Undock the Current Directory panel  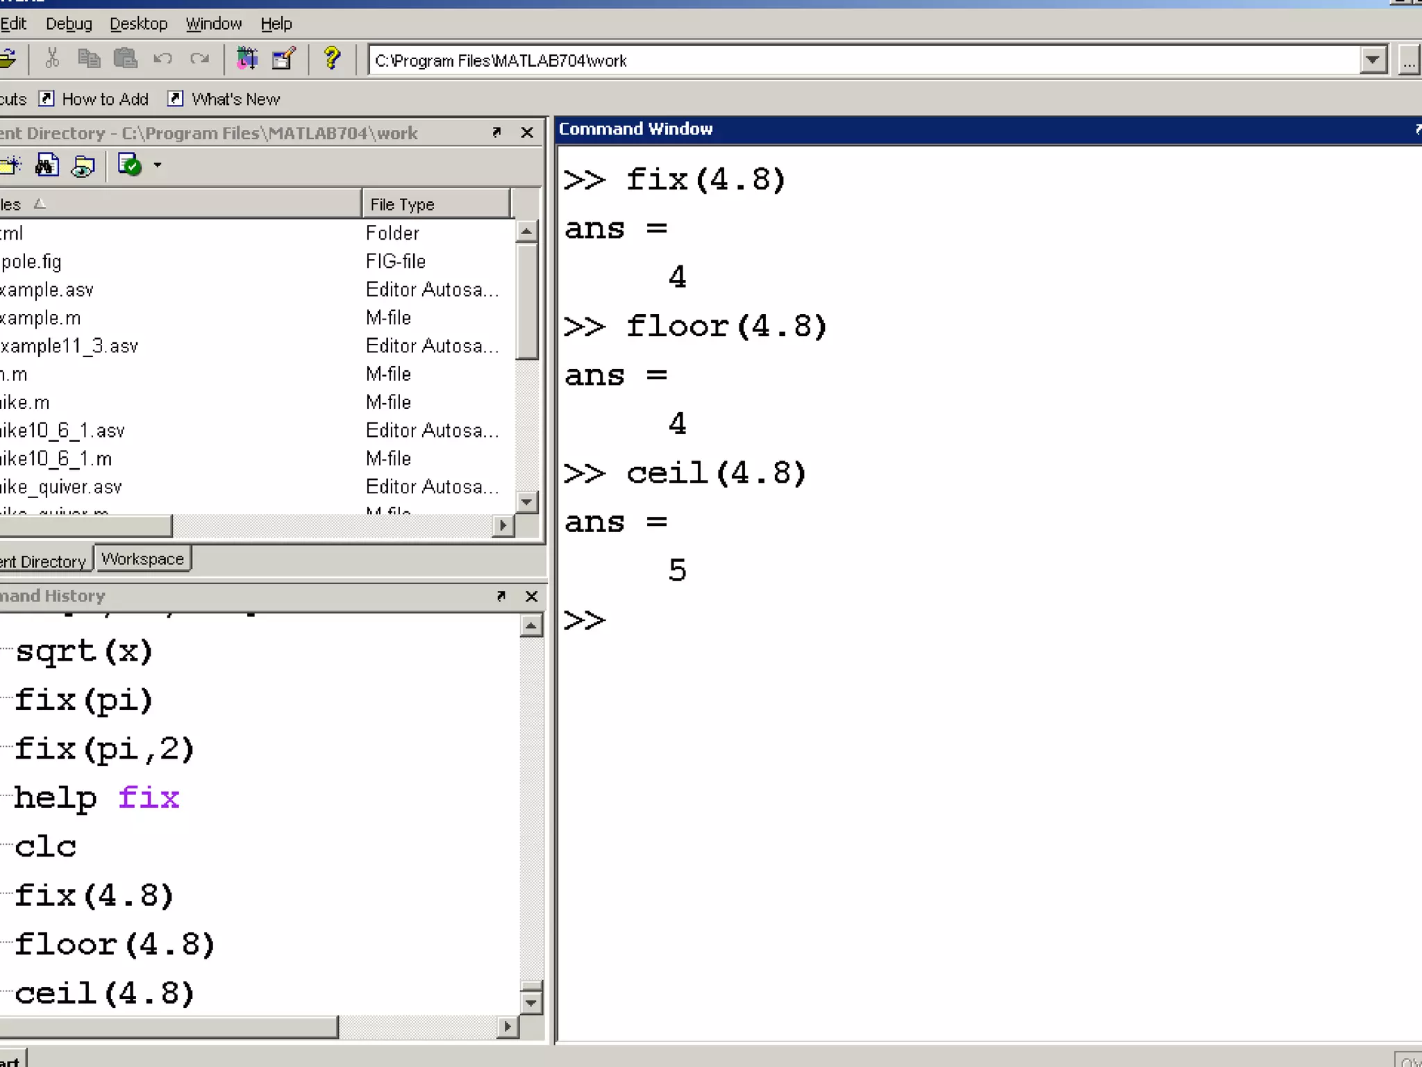496,132
